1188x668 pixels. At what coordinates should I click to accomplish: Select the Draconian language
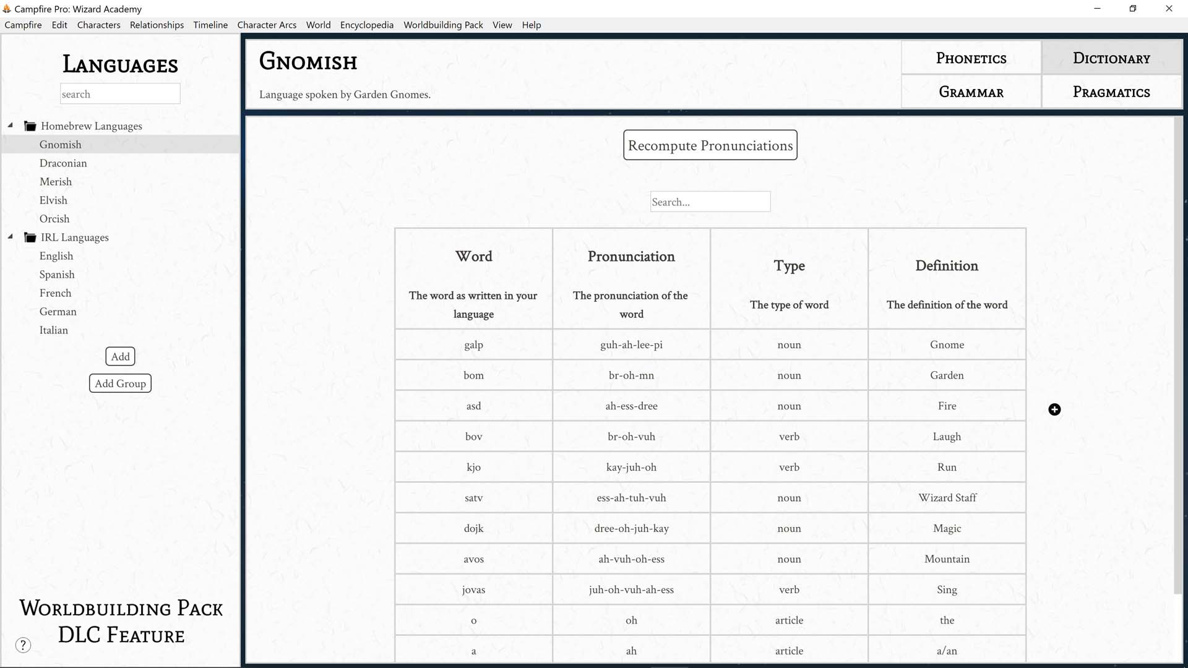point(63,163)
